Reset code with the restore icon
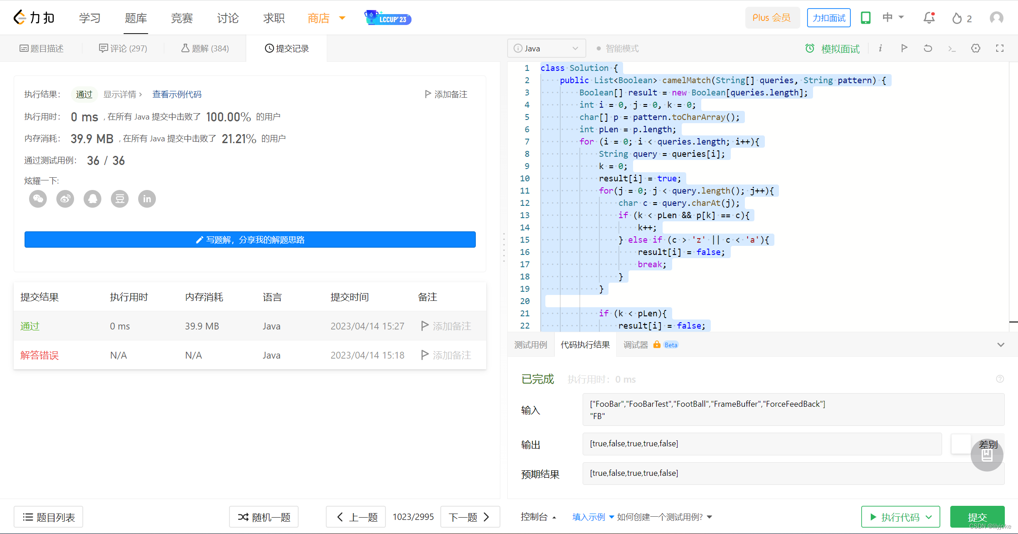This screenshot has height=534, width=1018. tap(928, 48)
